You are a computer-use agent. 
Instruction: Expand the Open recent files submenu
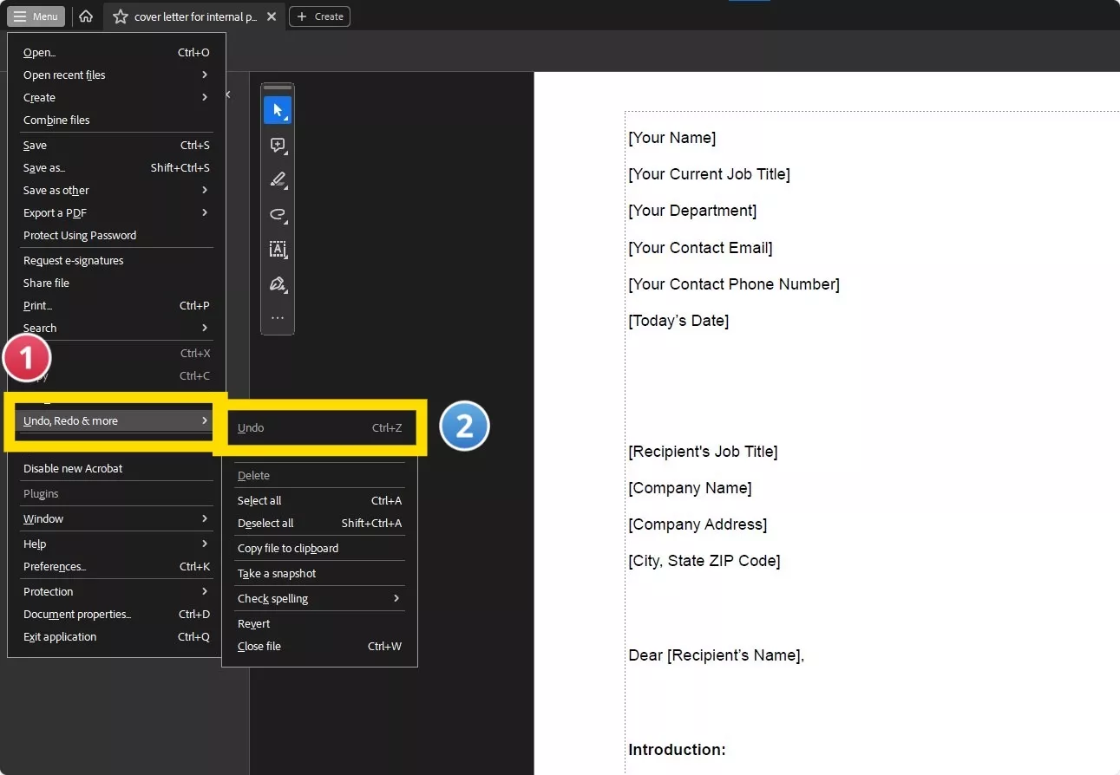63,75
